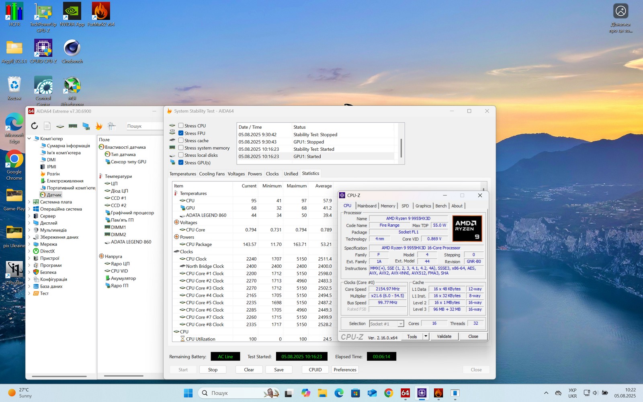The height and width of the screenshot is (402, 643).
Task: Click the CPUID button in stability test
Action: [x=315, y=369]
